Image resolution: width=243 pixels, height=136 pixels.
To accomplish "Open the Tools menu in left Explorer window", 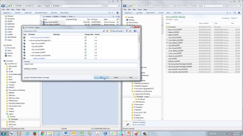I will (18, 10).
